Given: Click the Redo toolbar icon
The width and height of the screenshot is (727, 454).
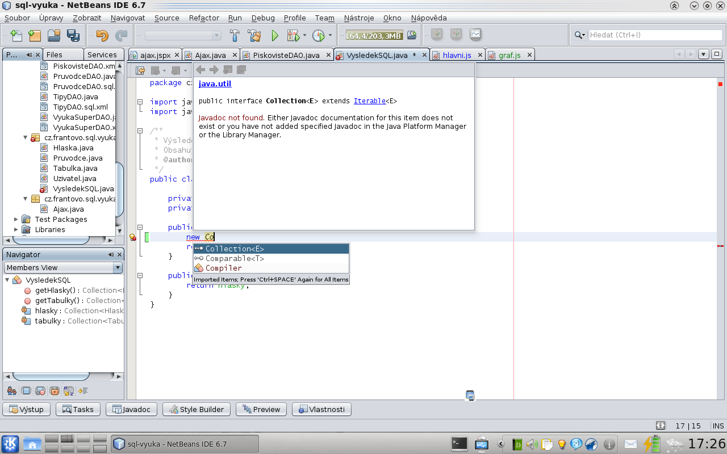Looking at the screenshot, I should click(121, 35).
